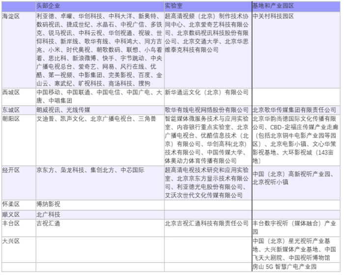Select the cell 博纳影视
Viewport: 344px width, 275px height.
click(x=100, y=205)
